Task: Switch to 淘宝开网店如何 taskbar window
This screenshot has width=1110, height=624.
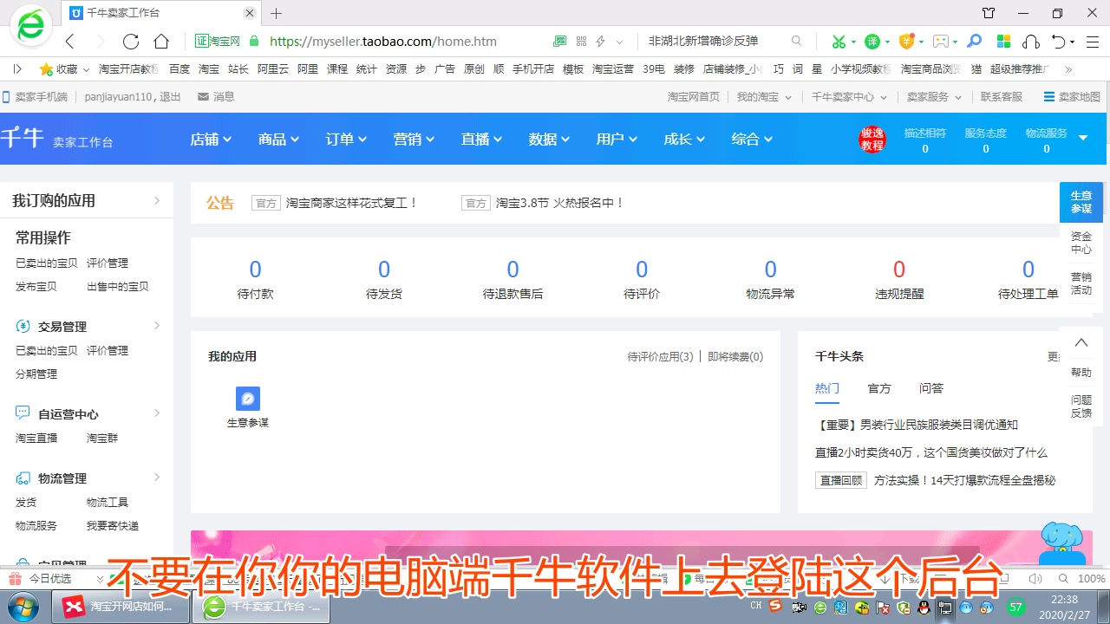Action: (x=122, y=606)
